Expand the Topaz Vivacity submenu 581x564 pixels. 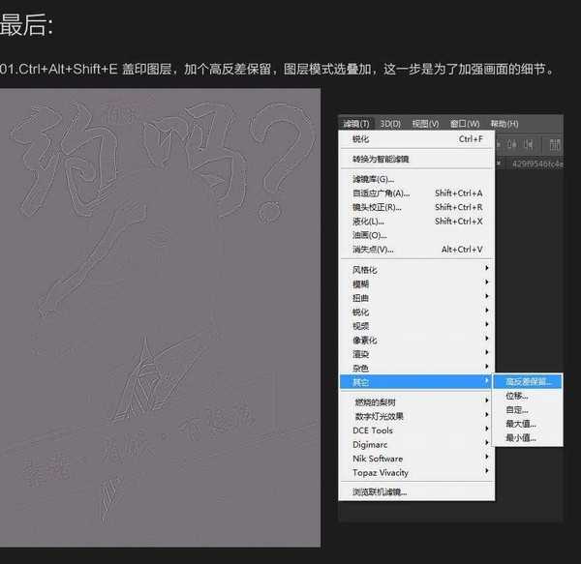coord(381,473)
